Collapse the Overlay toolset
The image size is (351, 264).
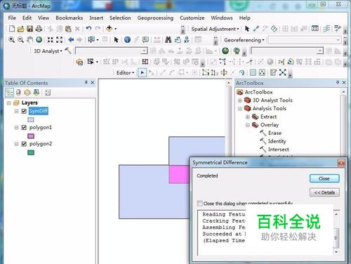point(248,125)
